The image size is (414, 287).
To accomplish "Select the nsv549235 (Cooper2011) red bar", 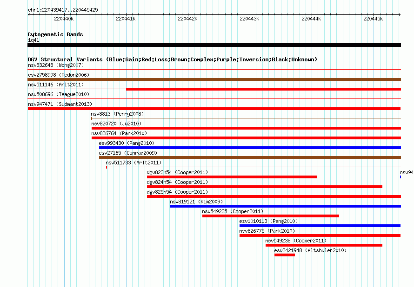I will tap(271, 216).
